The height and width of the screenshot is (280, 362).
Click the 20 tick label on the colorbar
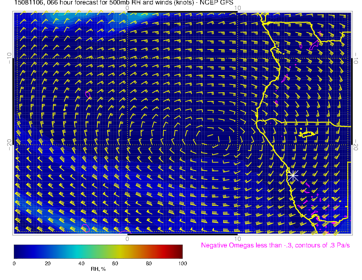point(48,263)
